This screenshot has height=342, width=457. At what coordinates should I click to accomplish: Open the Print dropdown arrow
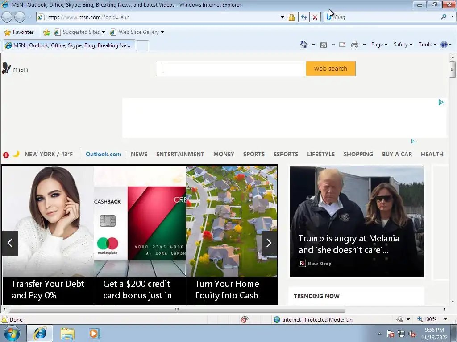pos(364,45)
